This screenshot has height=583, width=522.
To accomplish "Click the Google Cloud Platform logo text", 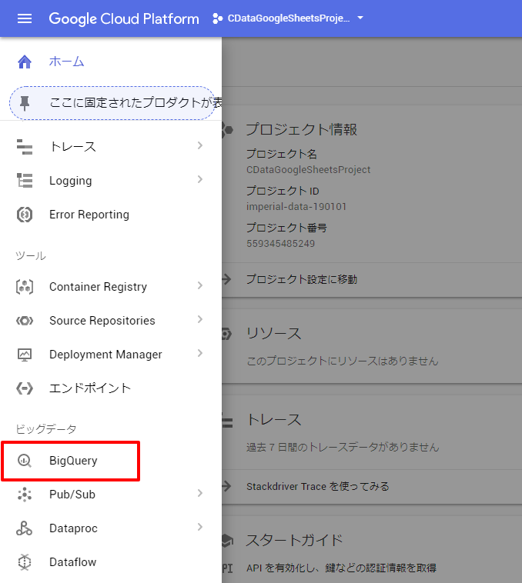I will pos(124,18).
